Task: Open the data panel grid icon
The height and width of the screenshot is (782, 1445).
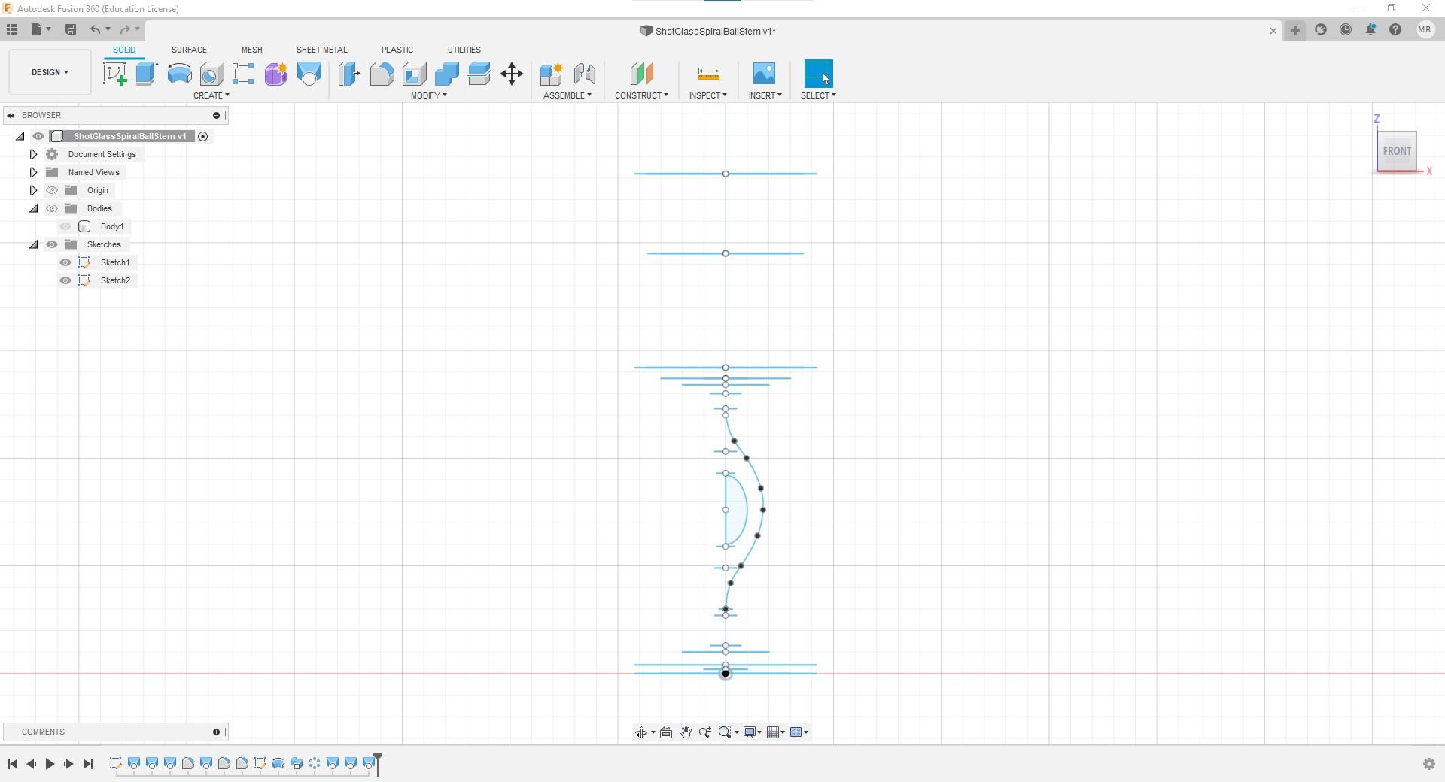Action: [x=12, y=29]
